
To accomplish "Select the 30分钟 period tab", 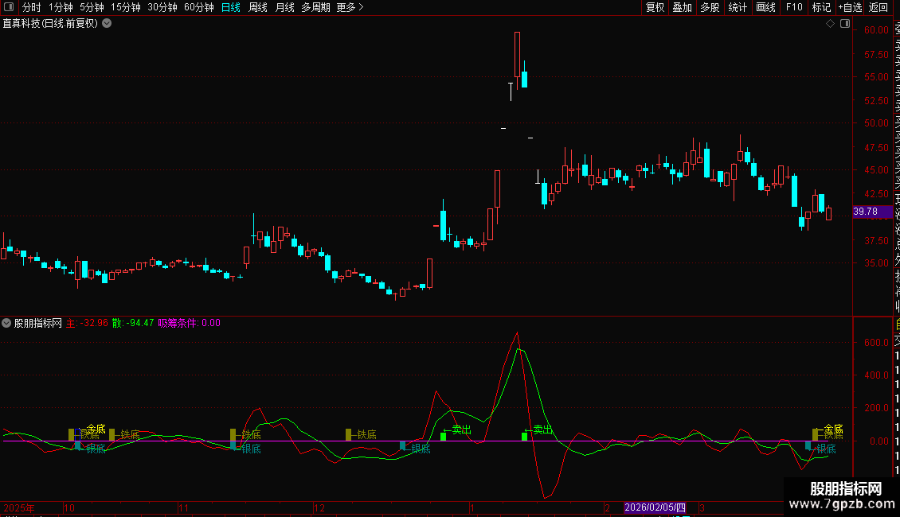I will click(162, 7).
